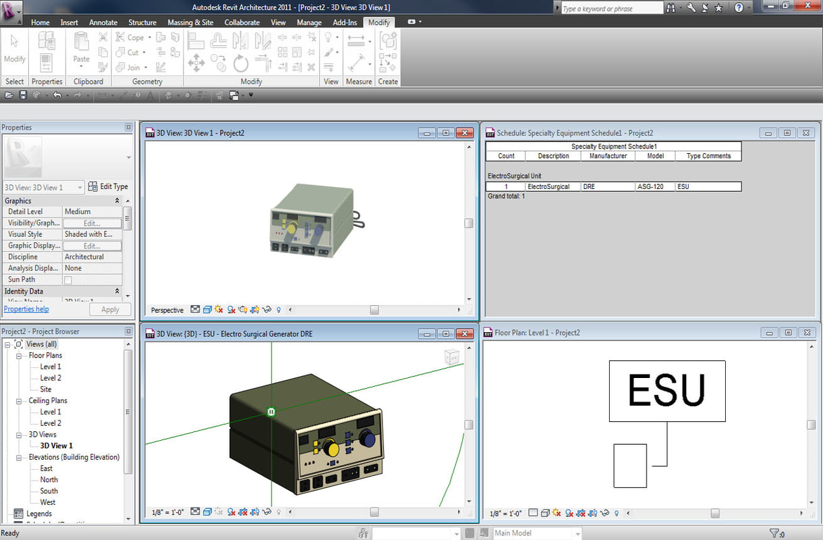
Task: Open the Collaborate ribbon tab
Action: [242, 22]
